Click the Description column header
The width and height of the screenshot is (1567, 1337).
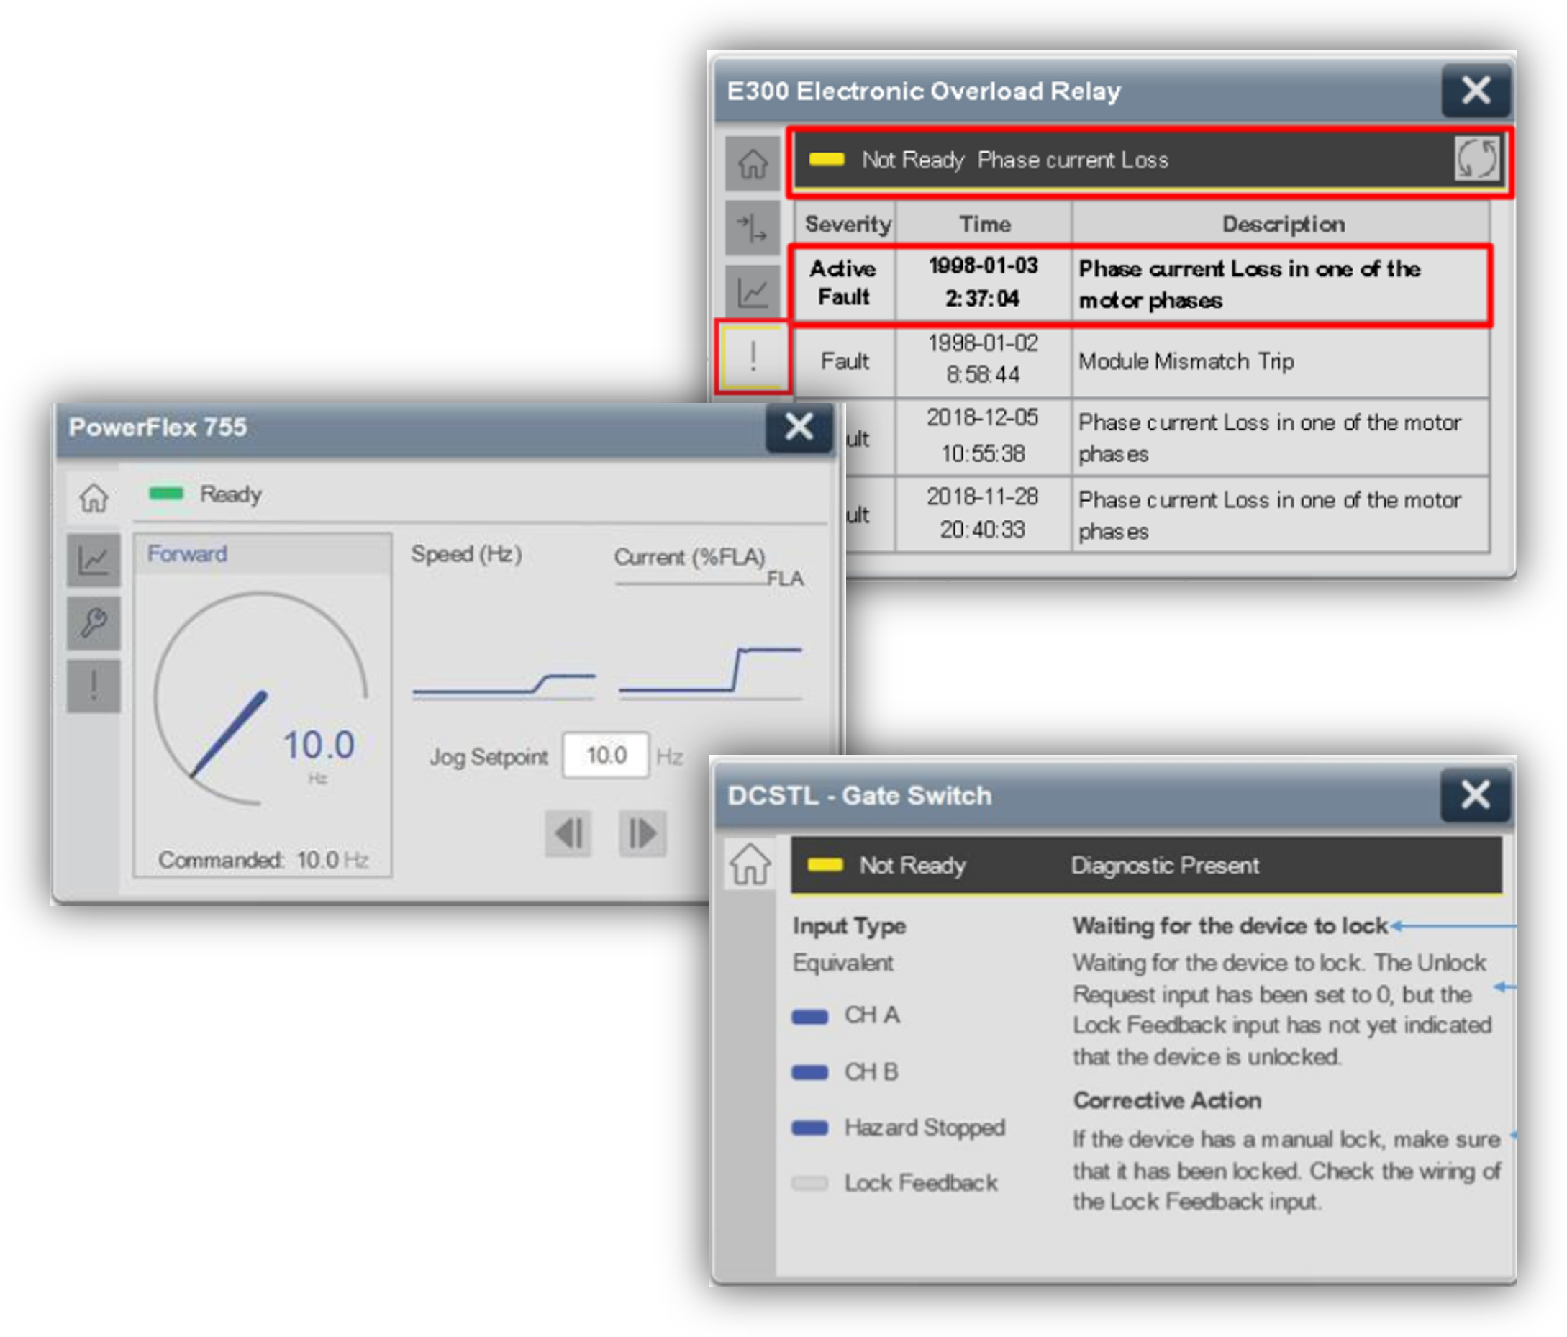[1283, 224]
